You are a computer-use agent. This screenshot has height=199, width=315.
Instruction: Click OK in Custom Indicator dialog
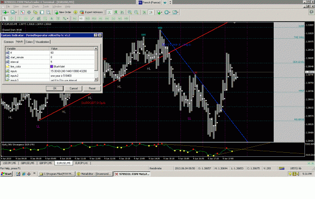[54, 88]
